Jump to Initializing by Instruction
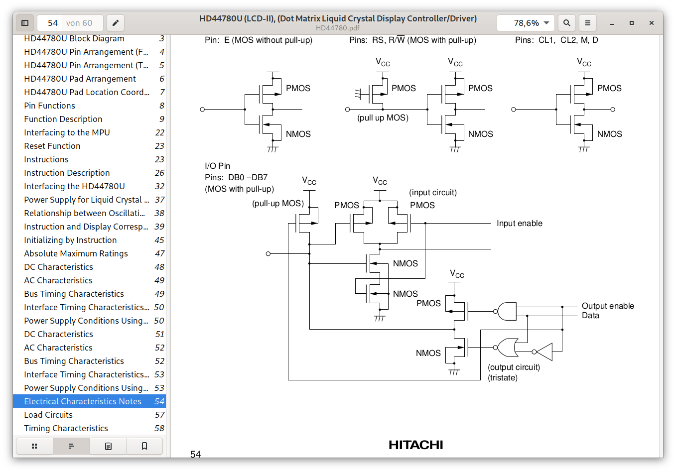Screen dimensions: 676x472 pyautogui.click(x=89, y=240)
